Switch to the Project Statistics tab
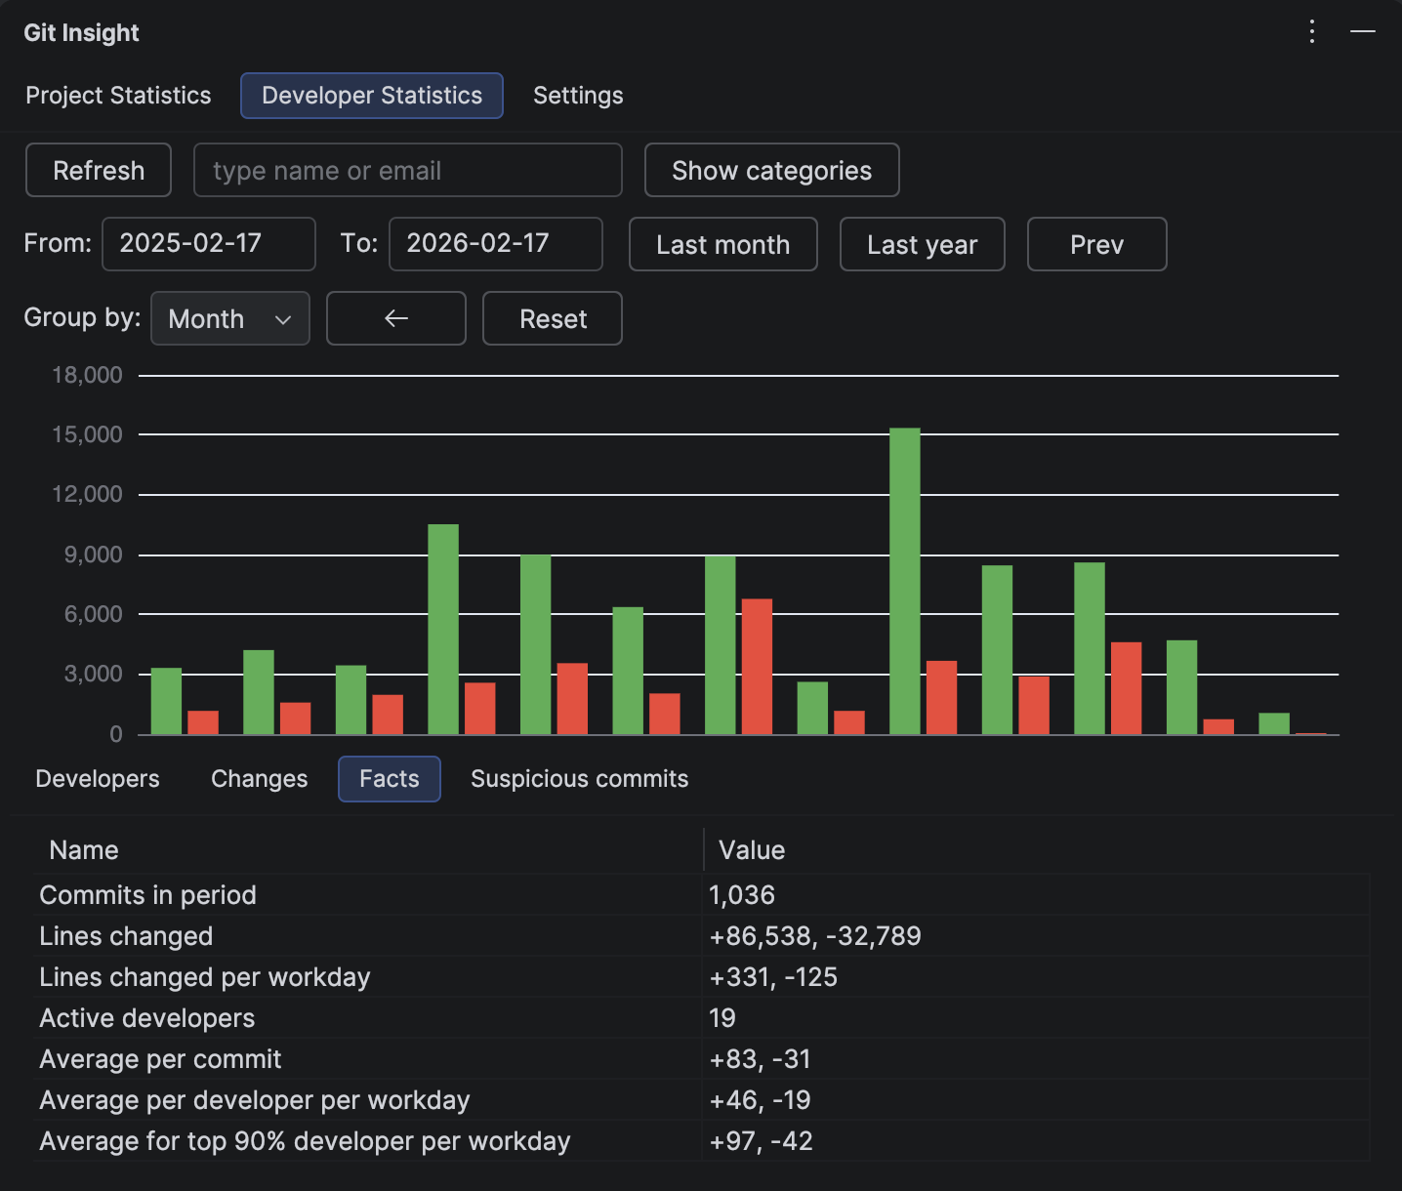 [118, 95]
